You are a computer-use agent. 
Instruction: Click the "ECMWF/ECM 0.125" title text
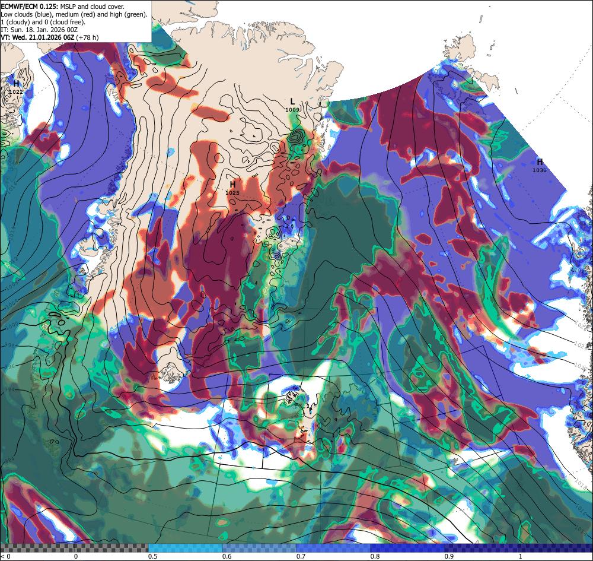29,7
